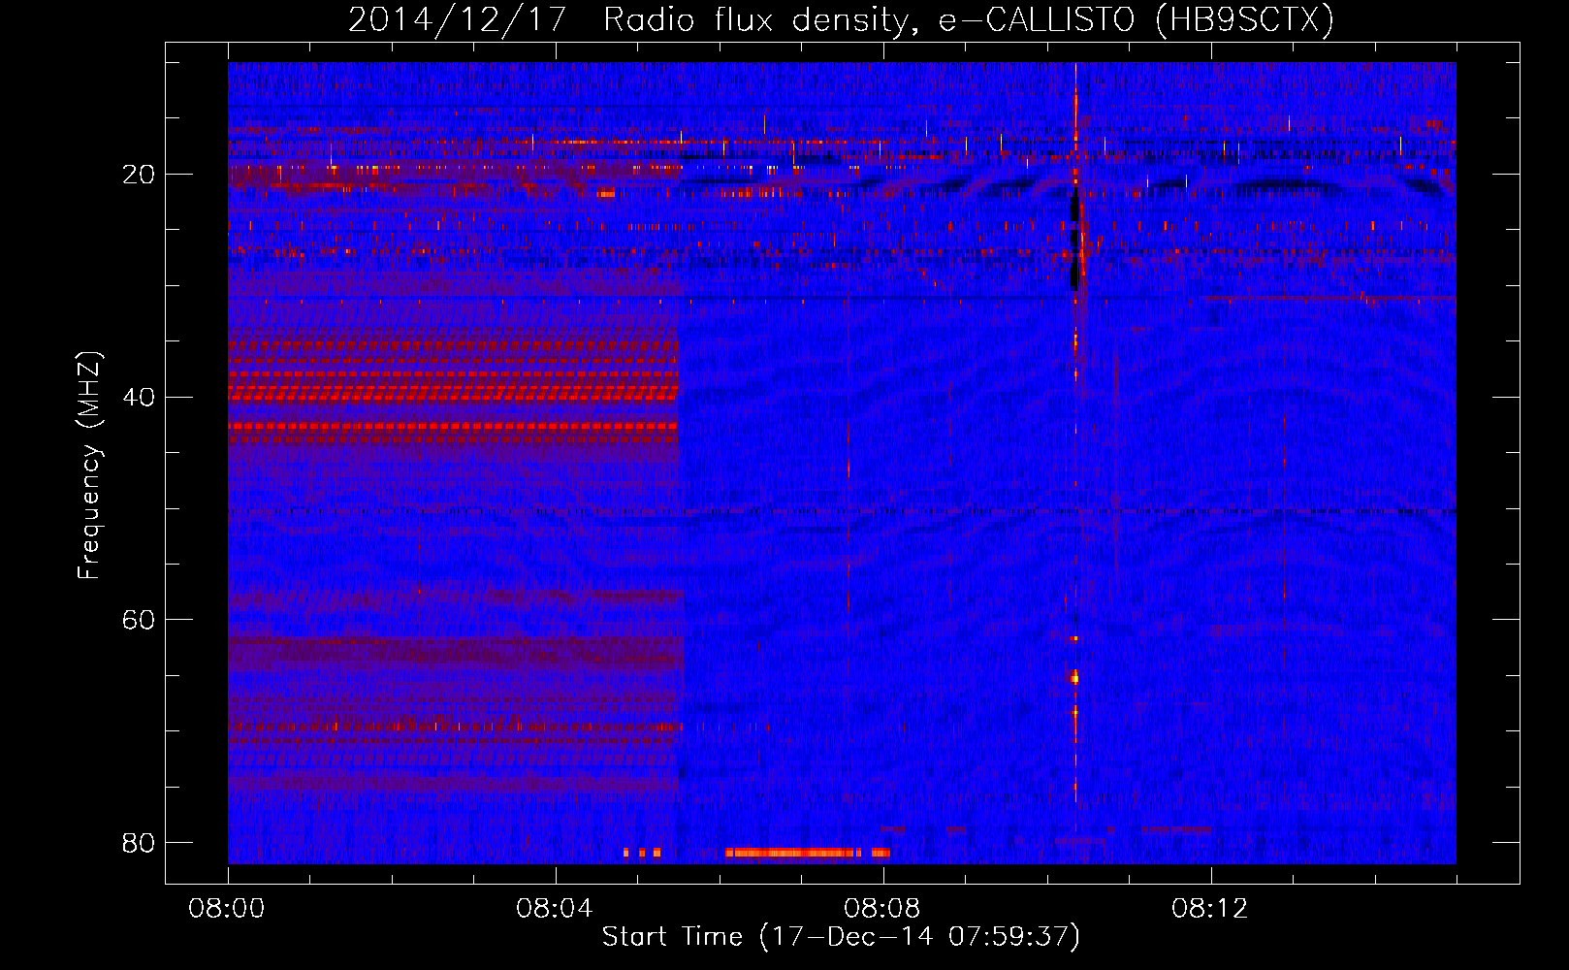Click the 80 MHz frequency tick label
The height and width of the screenshot is (970, 1569).
139,842
